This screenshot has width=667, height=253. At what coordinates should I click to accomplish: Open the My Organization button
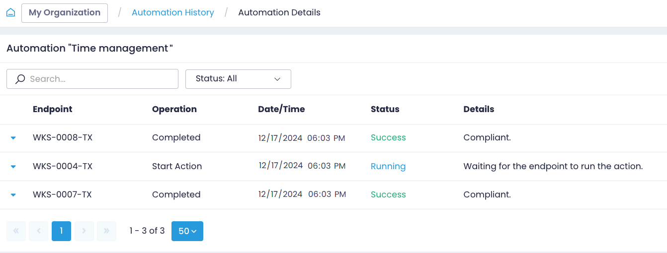click(x=65, y=13)
